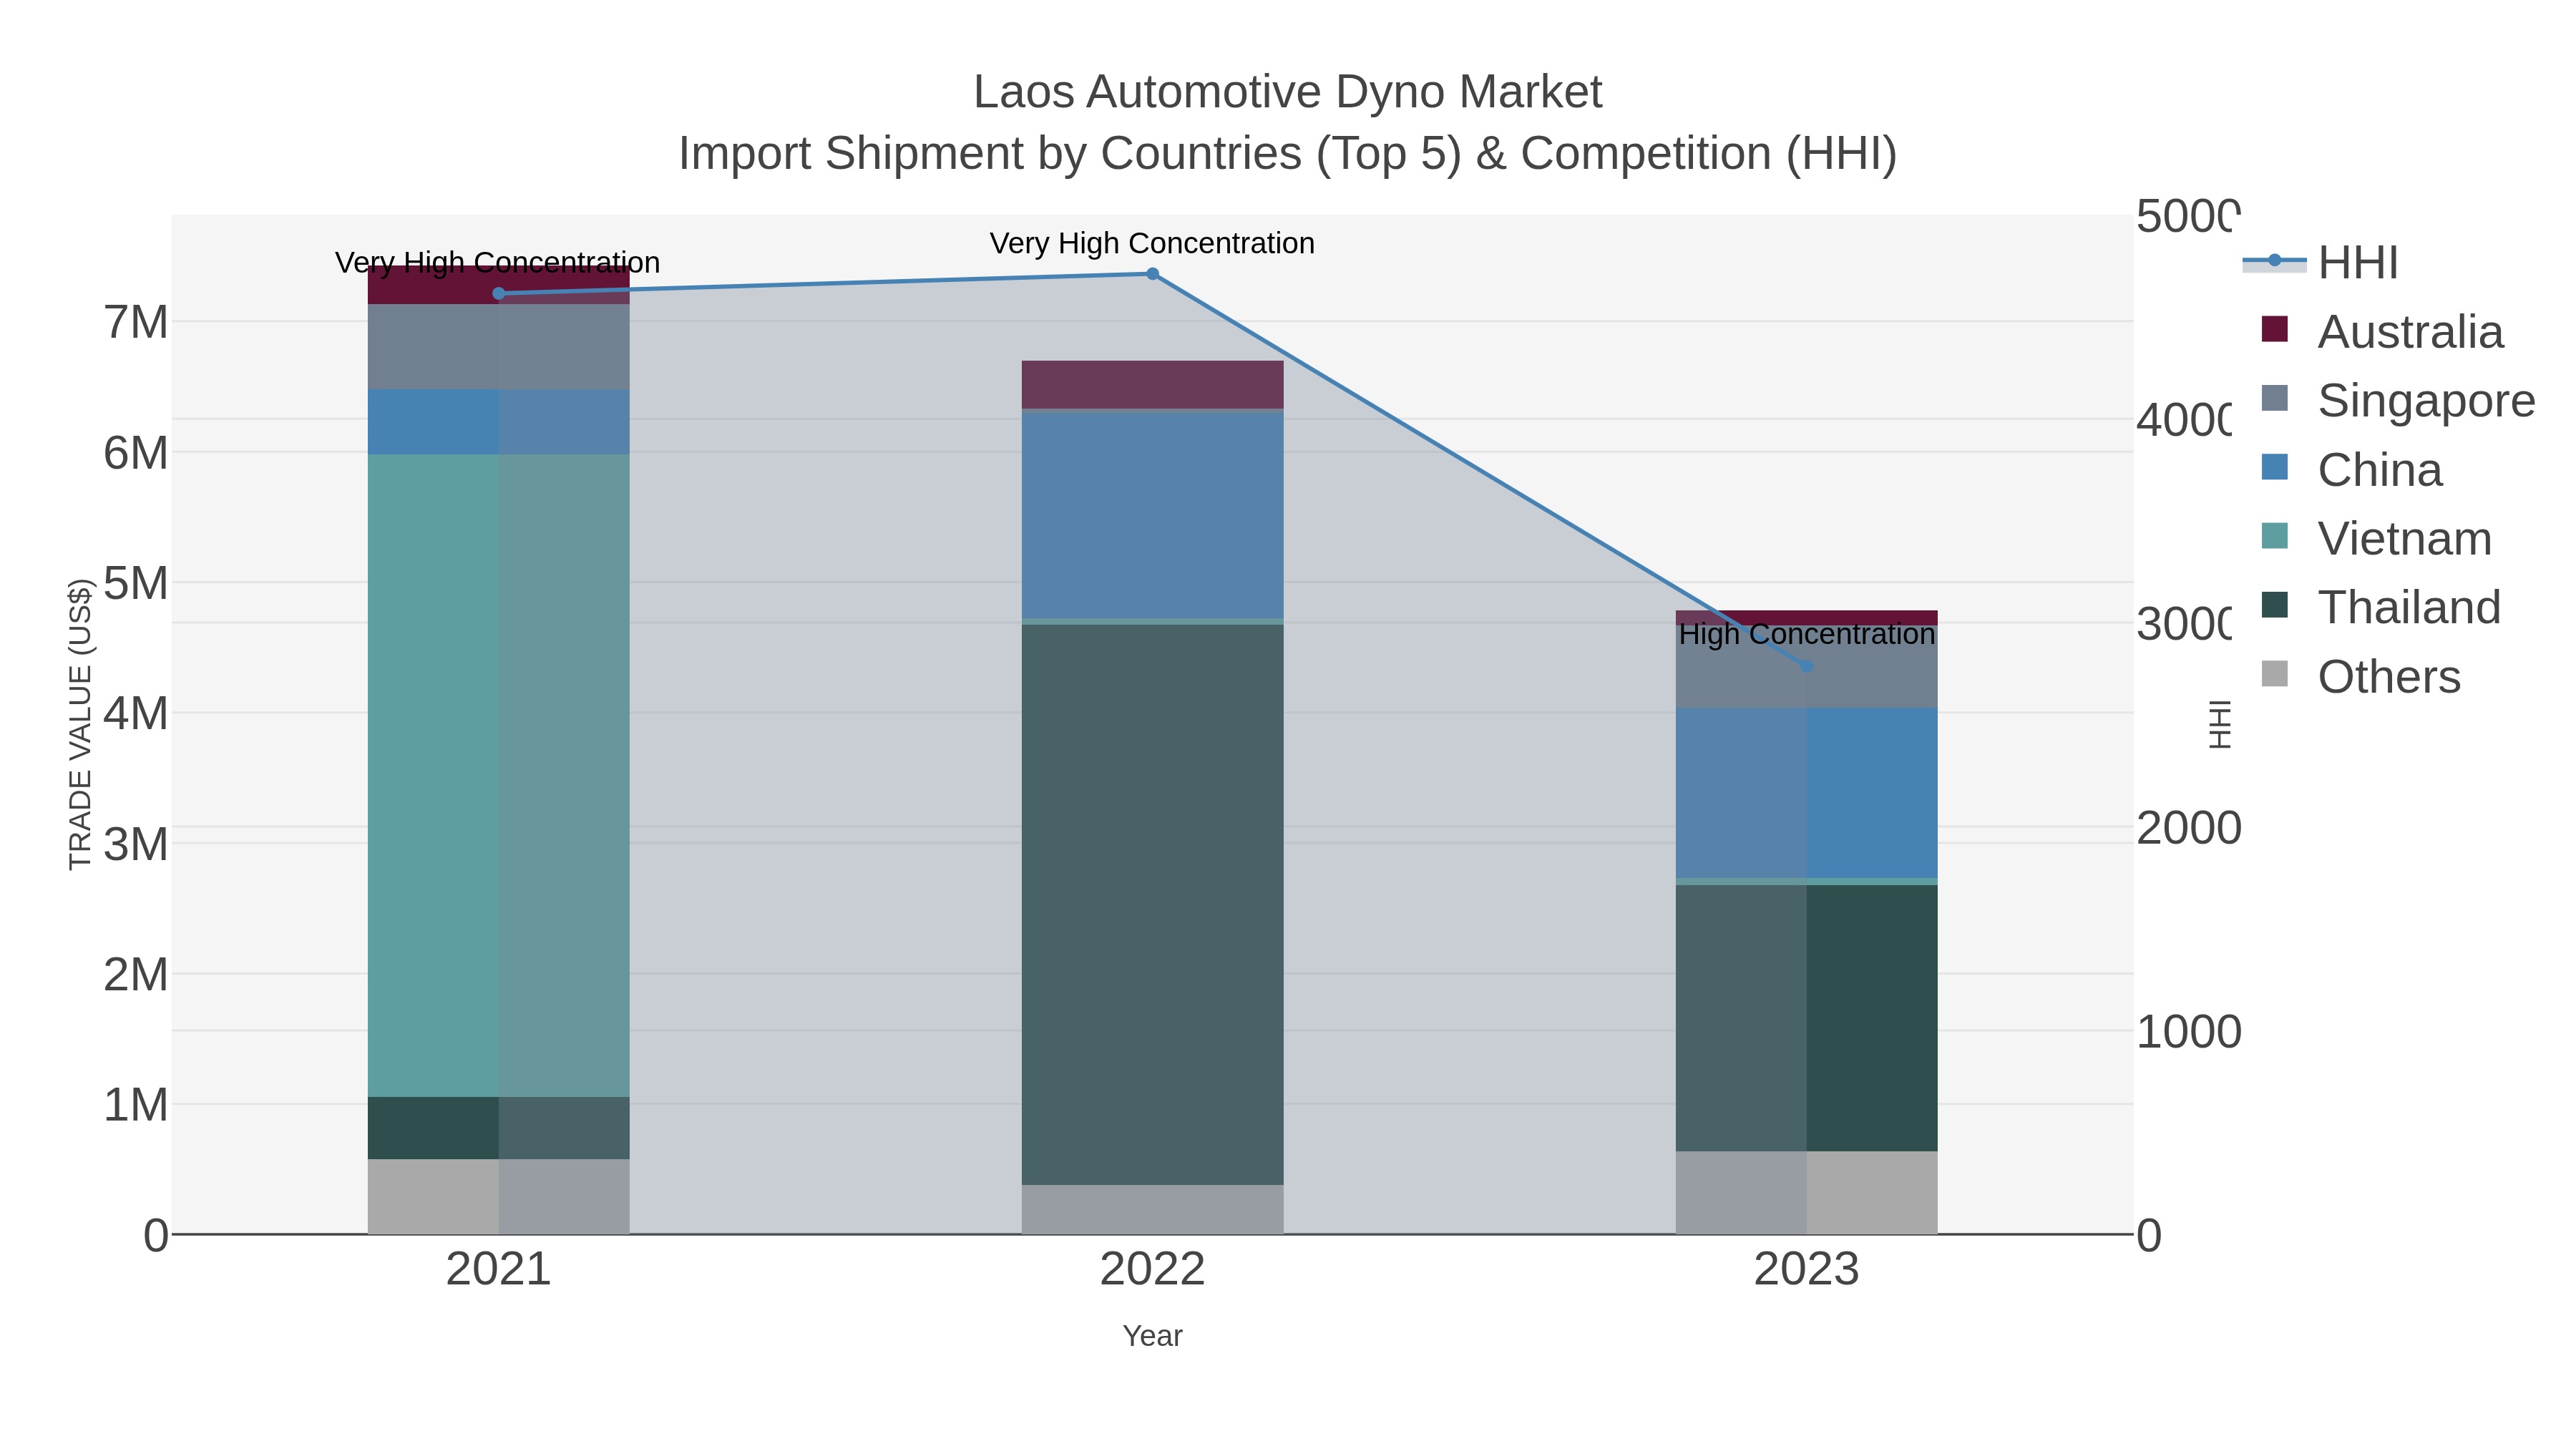Click the 2022 Thailand bar segment

1152,905
